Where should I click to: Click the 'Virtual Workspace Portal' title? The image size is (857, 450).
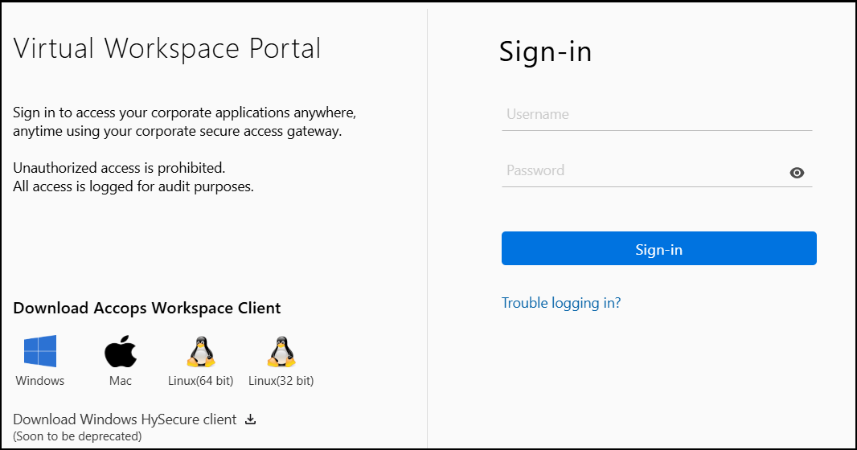(x=167, y=48)
